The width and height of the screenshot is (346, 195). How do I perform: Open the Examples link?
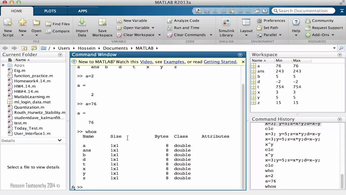point(174,62)
